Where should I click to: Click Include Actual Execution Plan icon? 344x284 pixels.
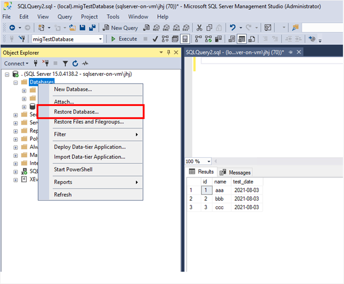click(198, 39)
